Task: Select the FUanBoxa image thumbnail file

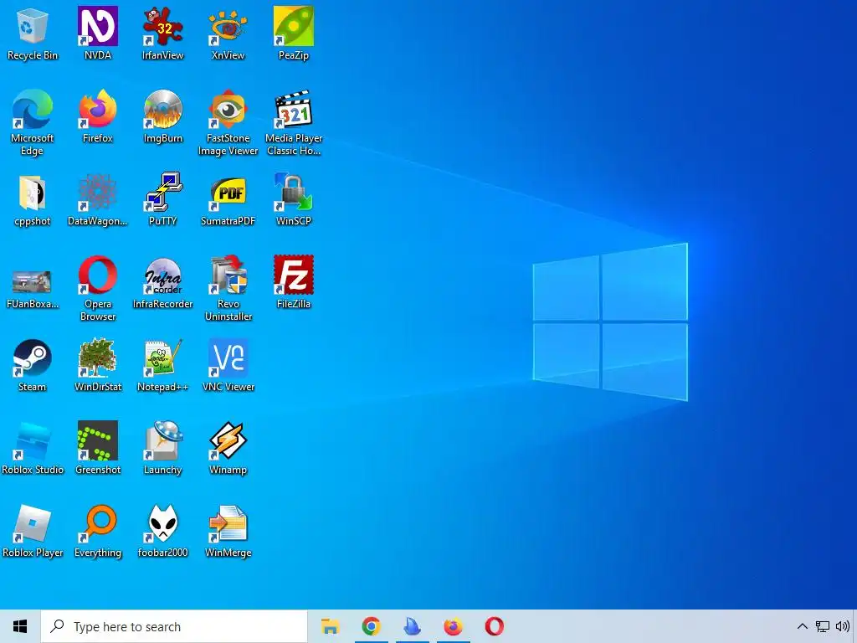Action: (x=33, y=290)
